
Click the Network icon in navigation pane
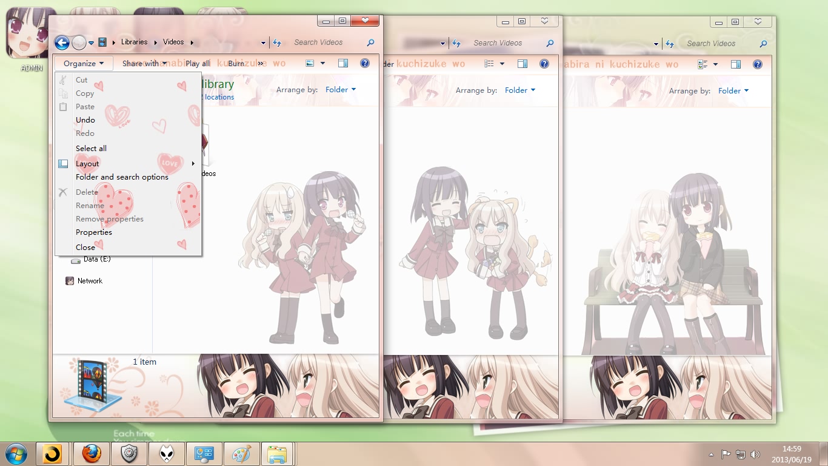70,281
